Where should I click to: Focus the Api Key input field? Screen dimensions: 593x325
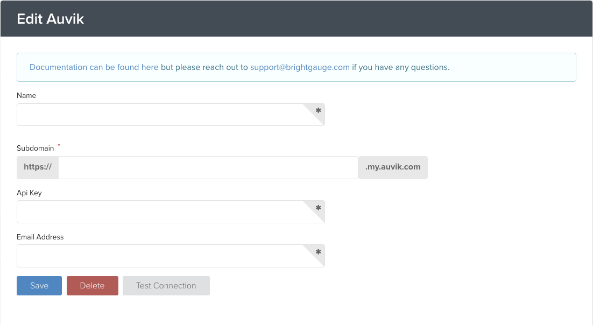point(171,212)
